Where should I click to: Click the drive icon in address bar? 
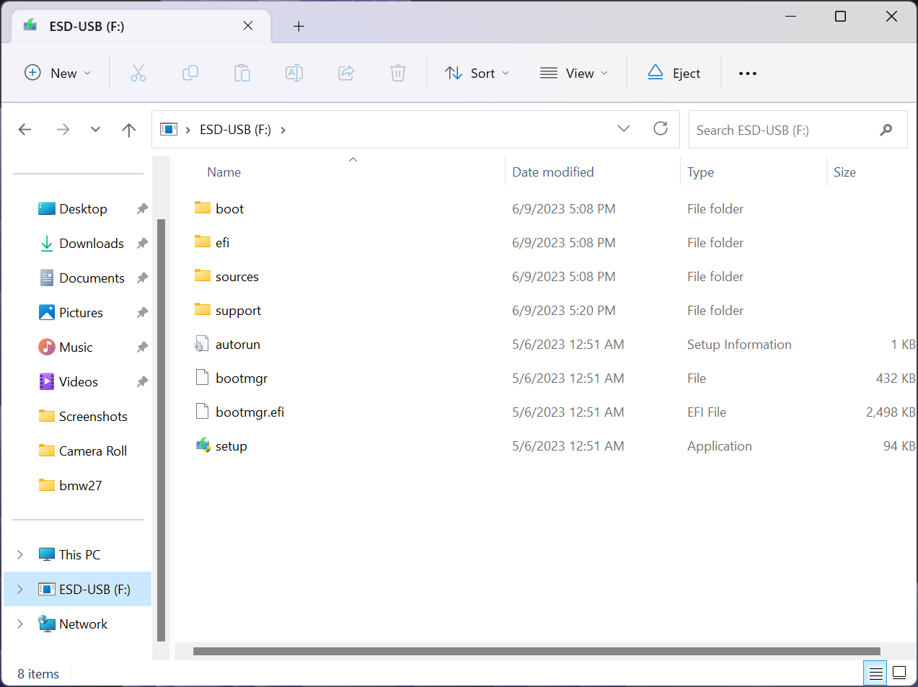click(169, 129)
